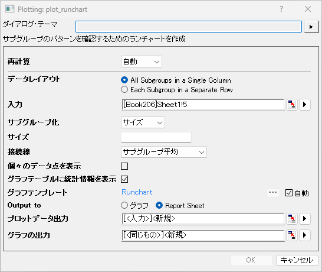Toggle the 自動 checkbox for graph template
Viewport: 322px width, 272px height.
[x=289, y=193]
